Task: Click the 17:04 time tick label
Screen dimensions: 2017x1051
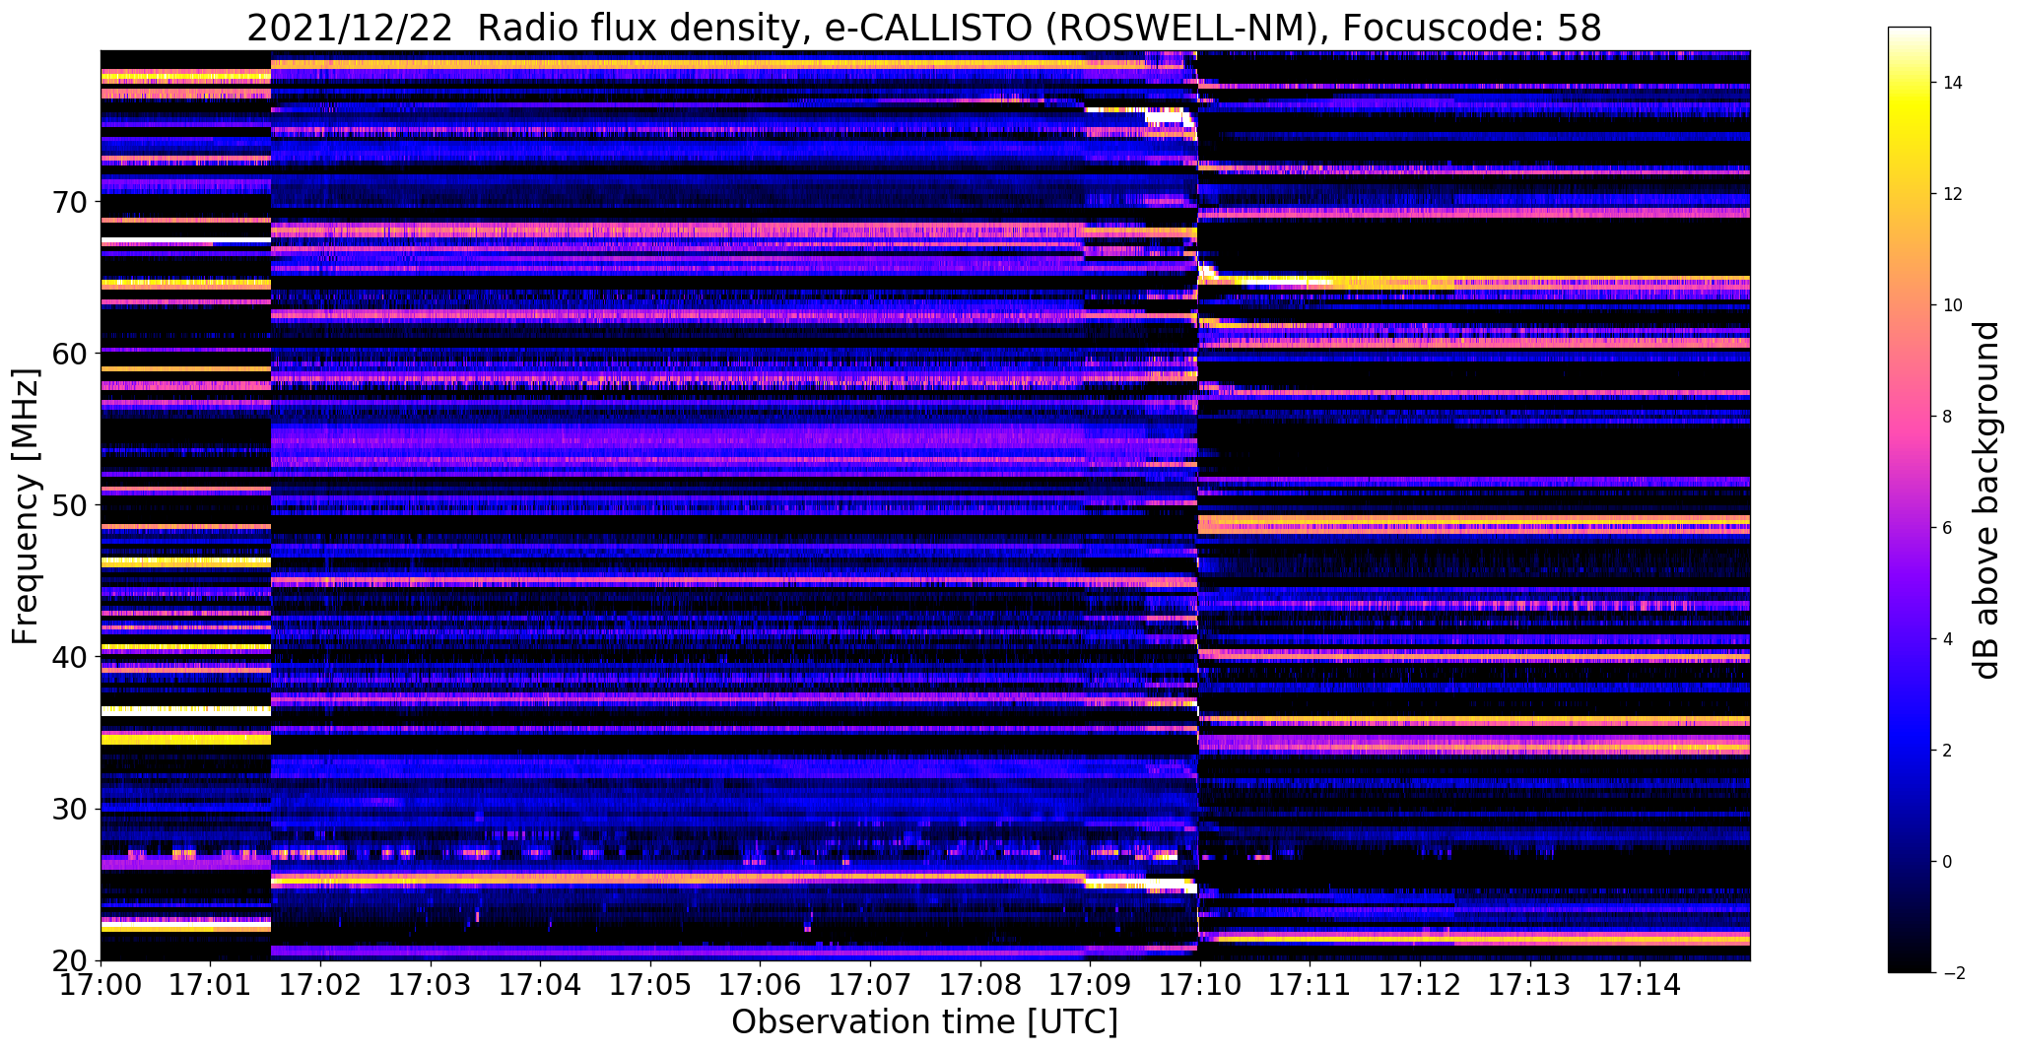Action: pyautogui.click(x=540, y=983)
